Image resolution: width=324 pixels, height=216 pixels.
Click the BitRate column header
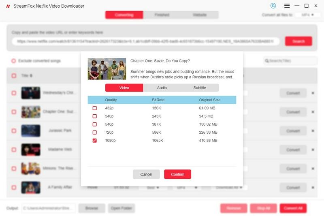[158, 100]
